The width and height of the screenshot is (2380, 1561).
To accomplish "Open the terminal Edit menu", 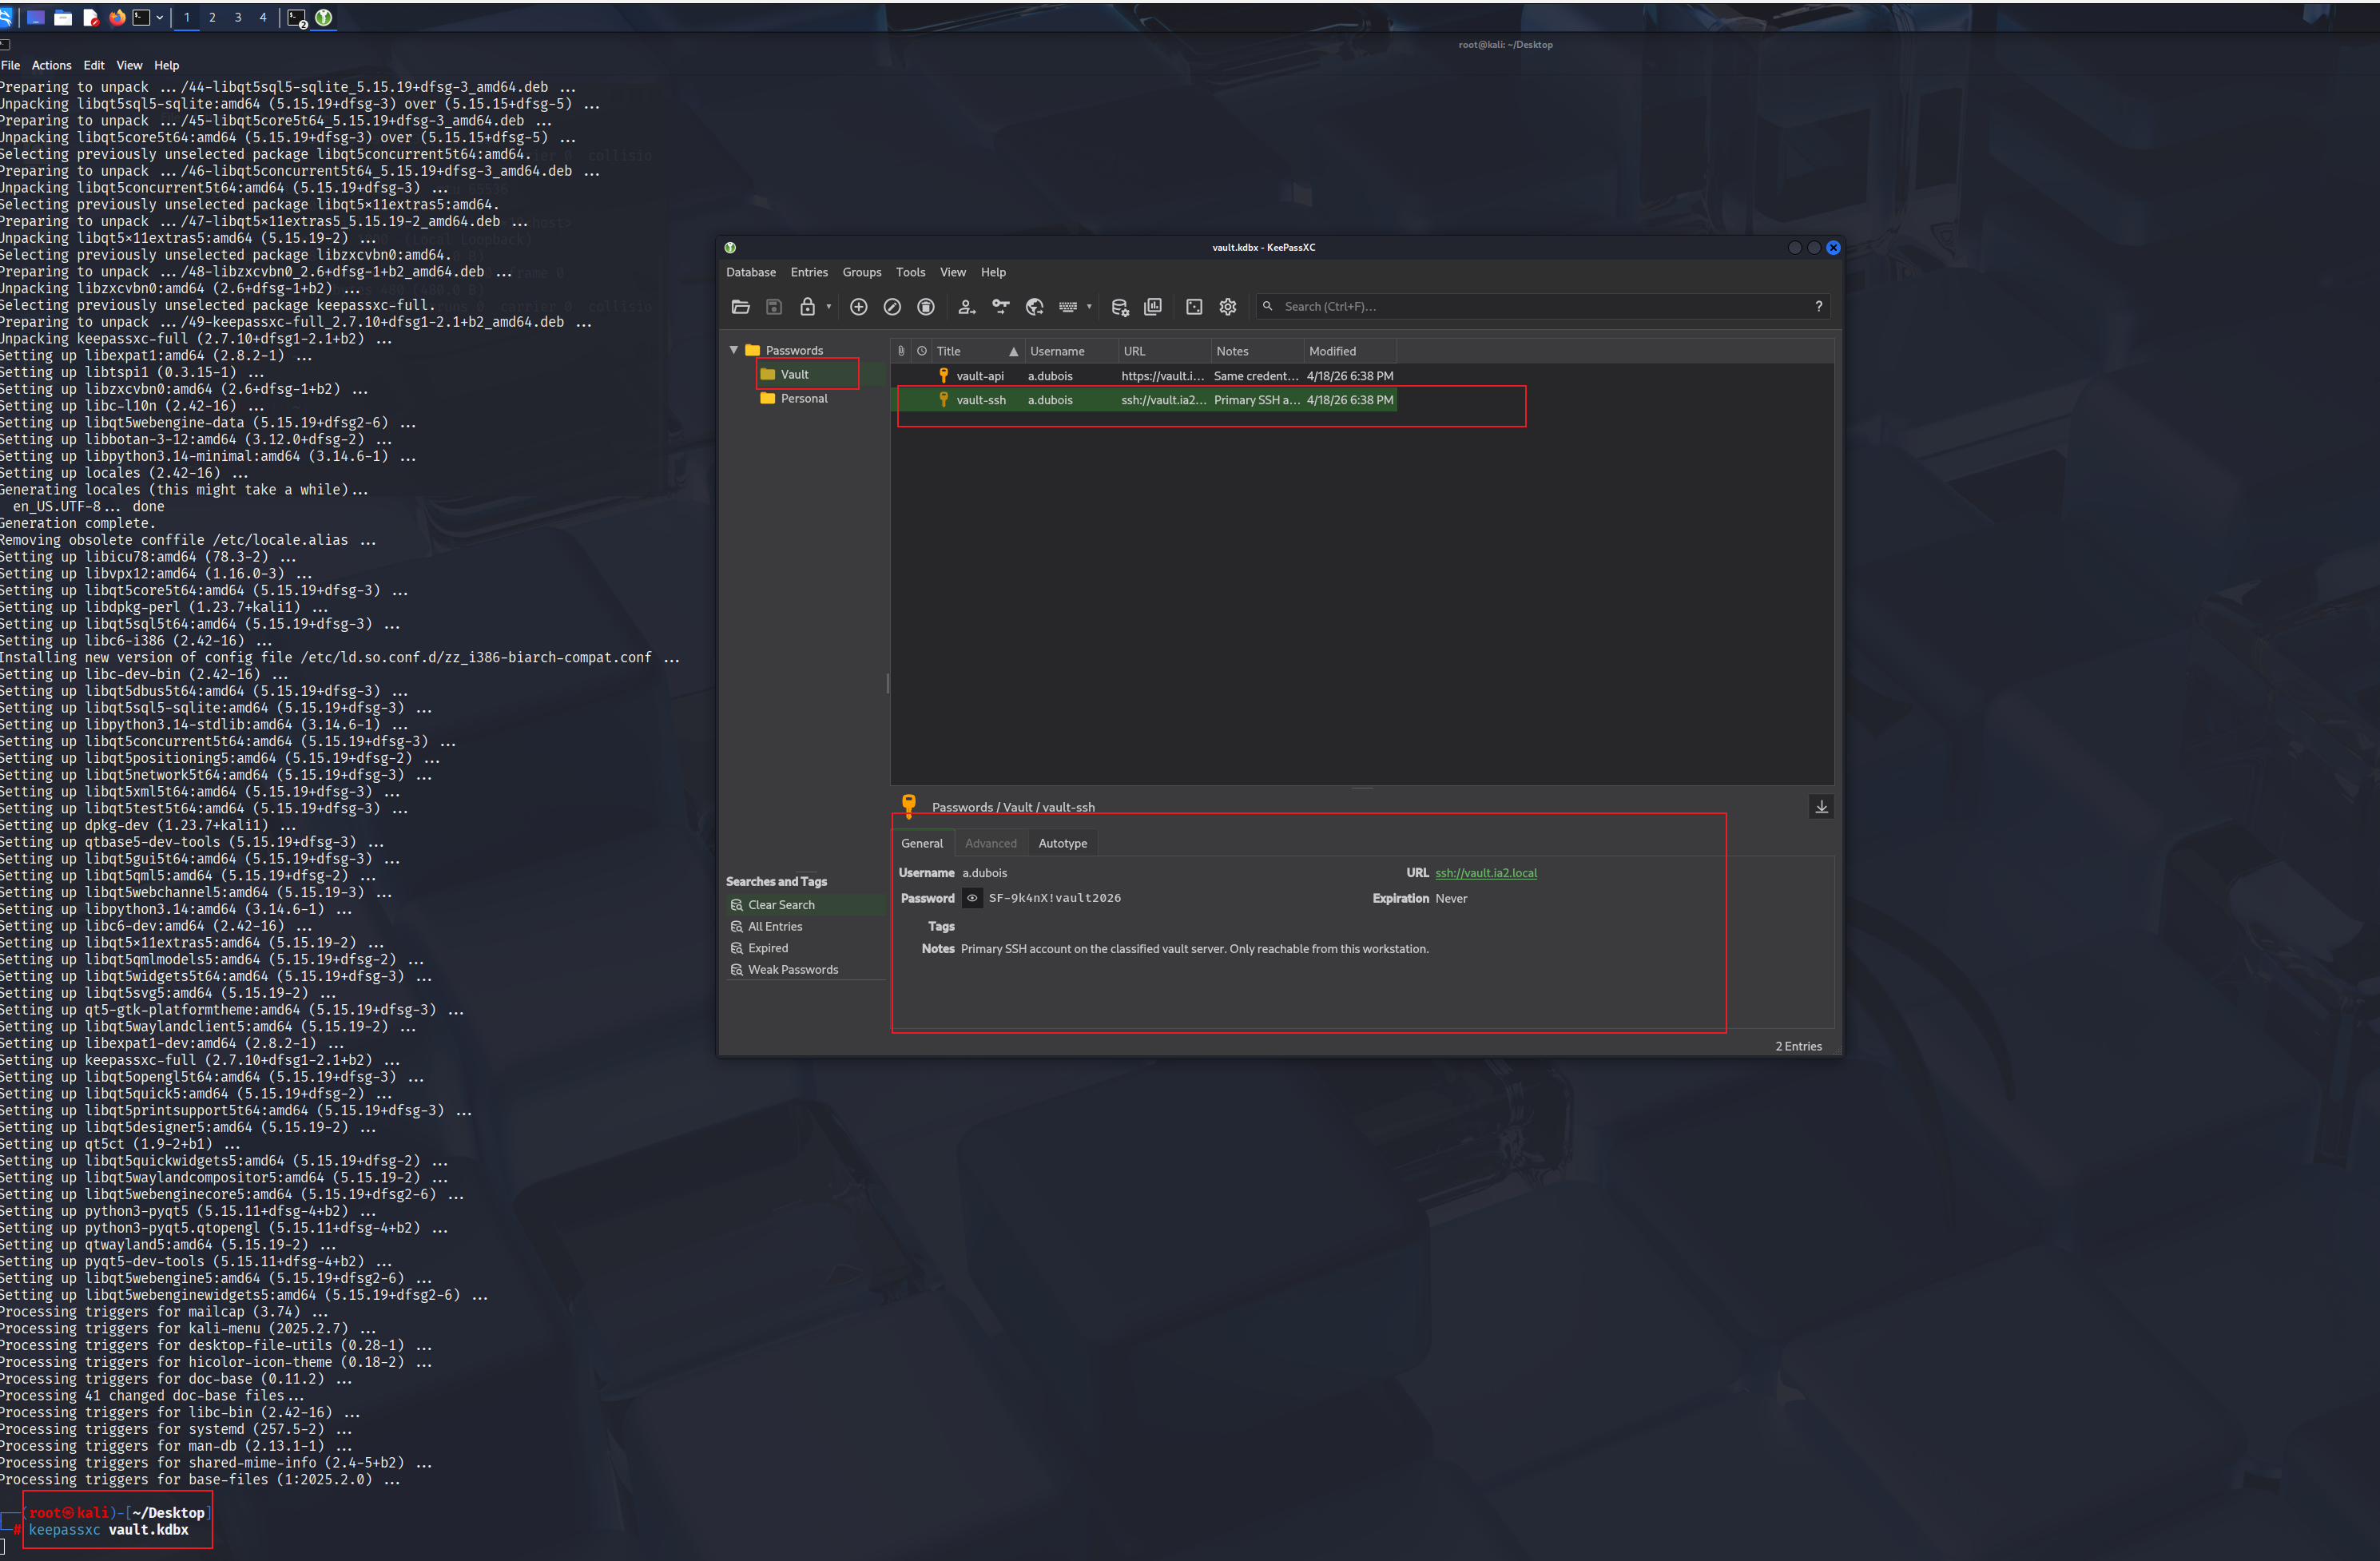I will pos(94,65).
